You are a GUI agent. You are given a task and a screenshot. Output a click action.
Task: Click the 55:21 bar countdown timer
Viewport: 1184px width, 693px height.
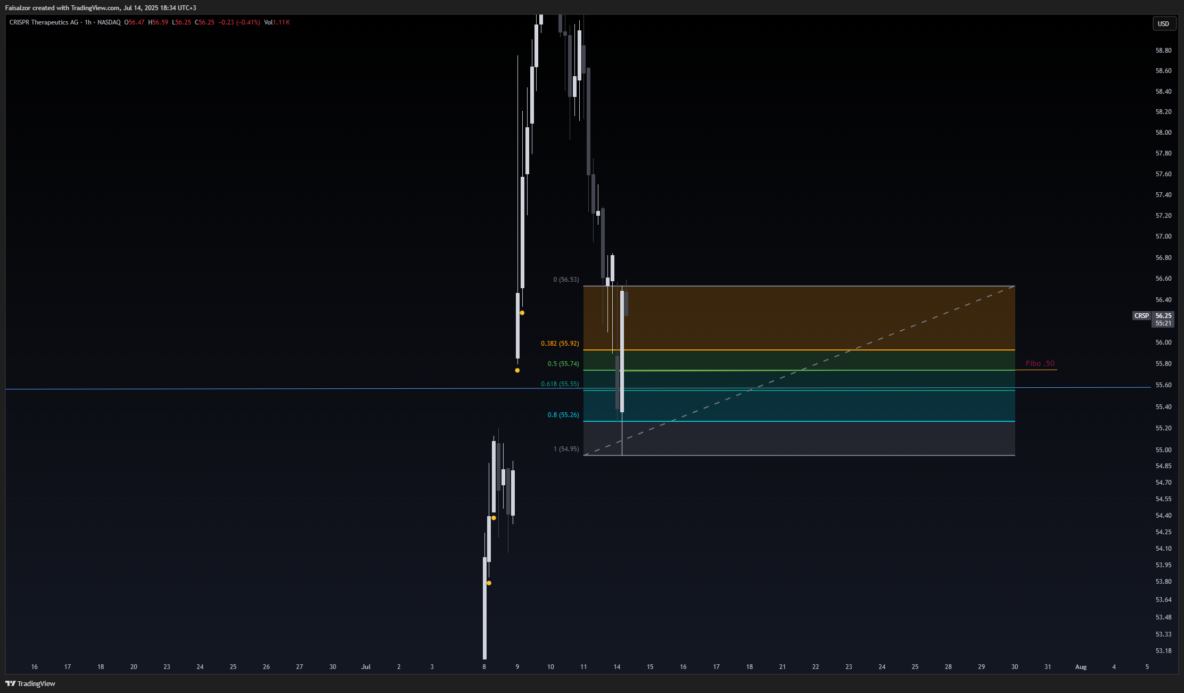pyautogui.click(x=1163, y=323)
